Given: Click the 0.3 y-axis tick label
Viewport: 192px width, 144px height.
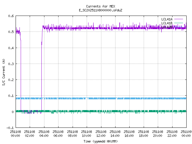Looking at the screenshot, I should (x=10, y=64).
